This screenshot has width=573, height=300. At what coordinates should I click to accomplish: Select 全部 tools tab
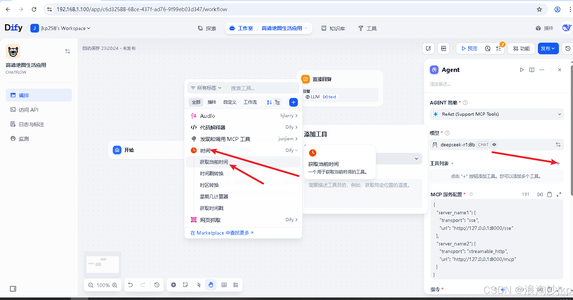196,102
